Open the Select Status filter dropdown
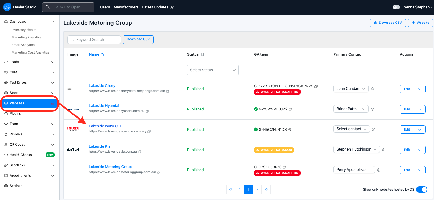The height and width of the screenshot is (200, 434). (x=213, y=70)
